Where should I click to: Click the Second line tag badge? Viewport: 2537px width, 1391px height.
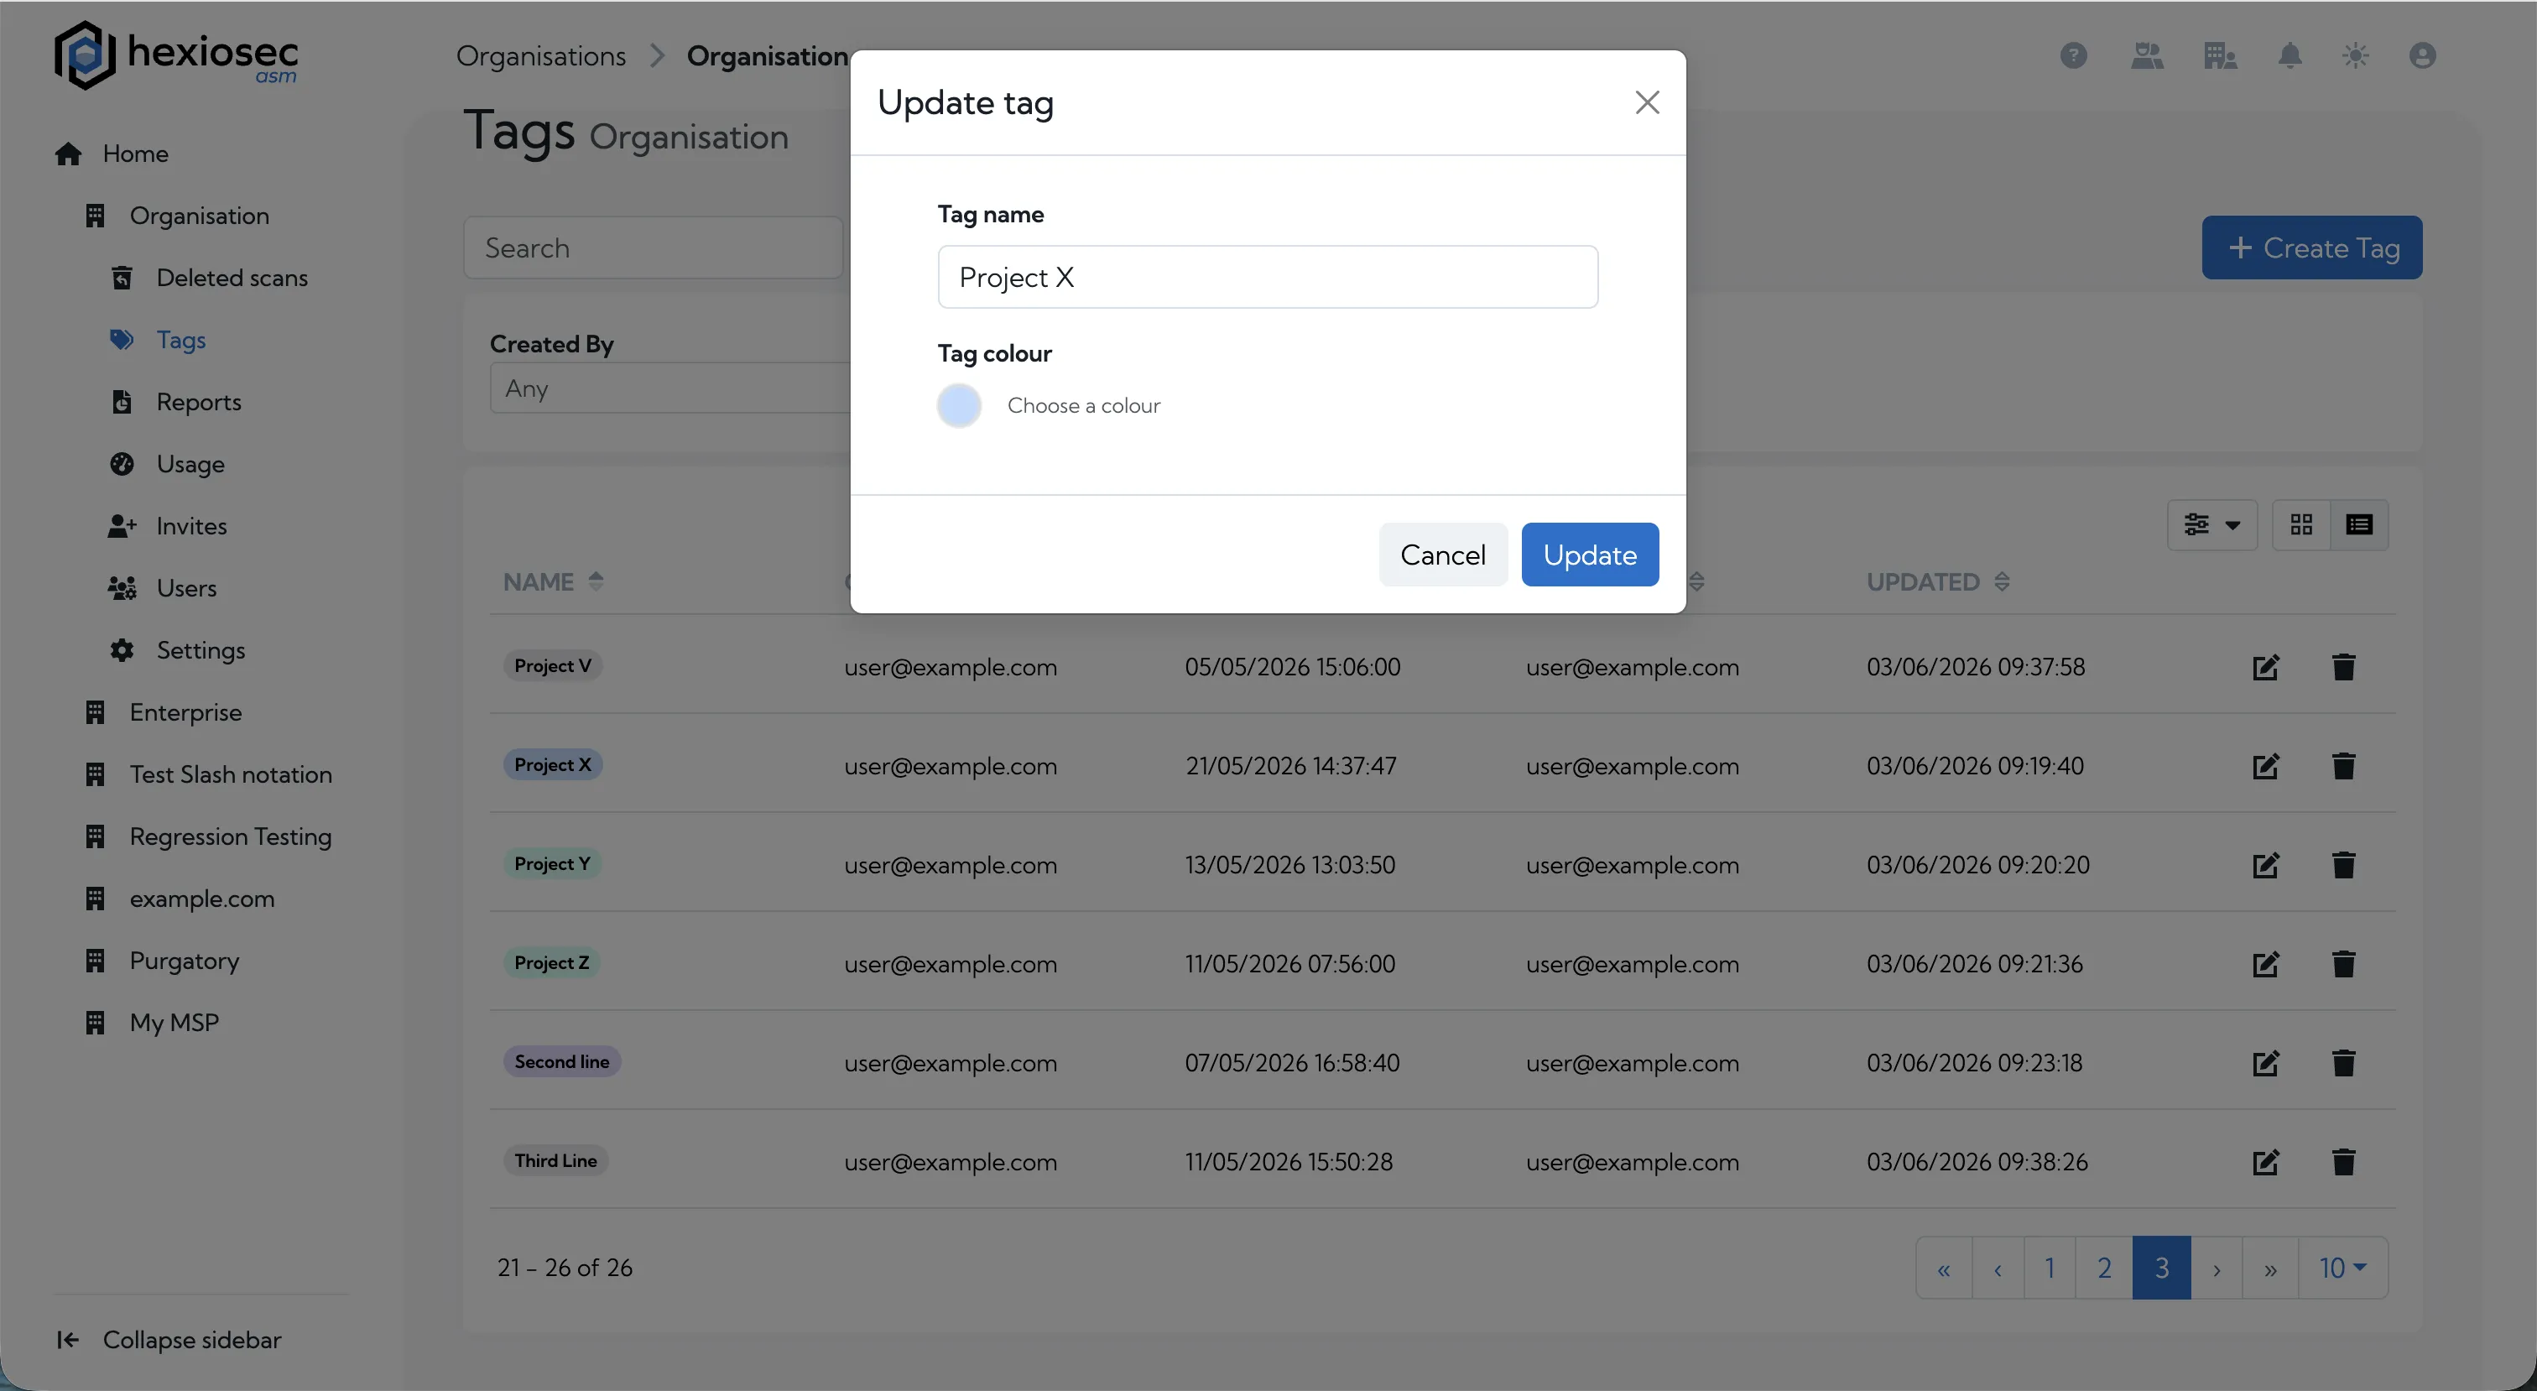(561, 1061)
